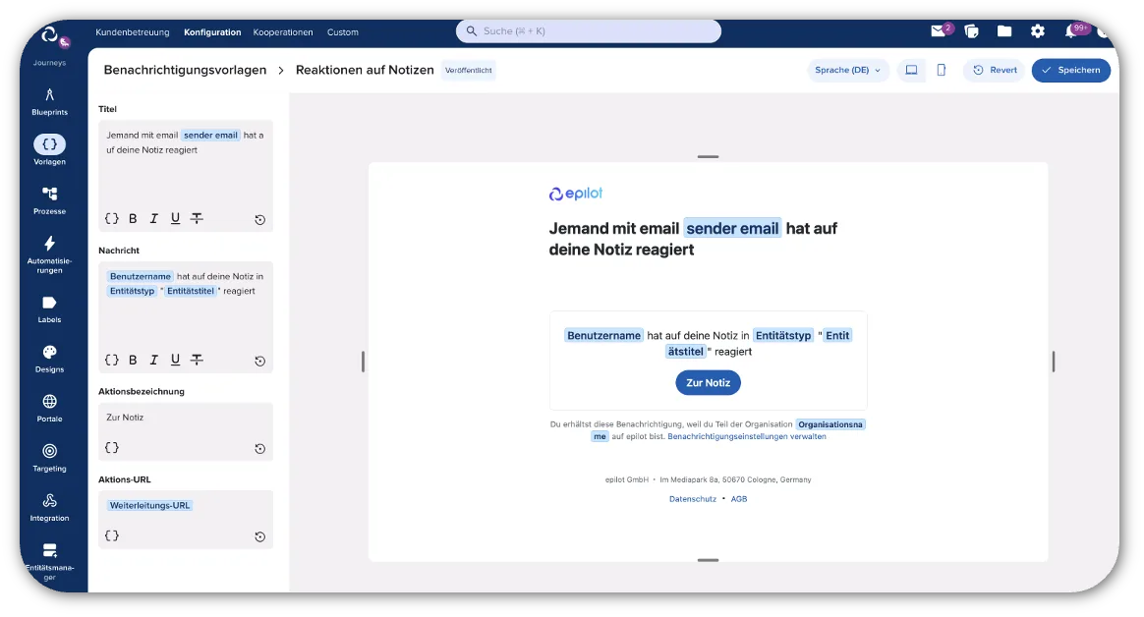Insert variable in Aktions-URL field
Screen dimensions: 1144x617
tap(112, 536)
